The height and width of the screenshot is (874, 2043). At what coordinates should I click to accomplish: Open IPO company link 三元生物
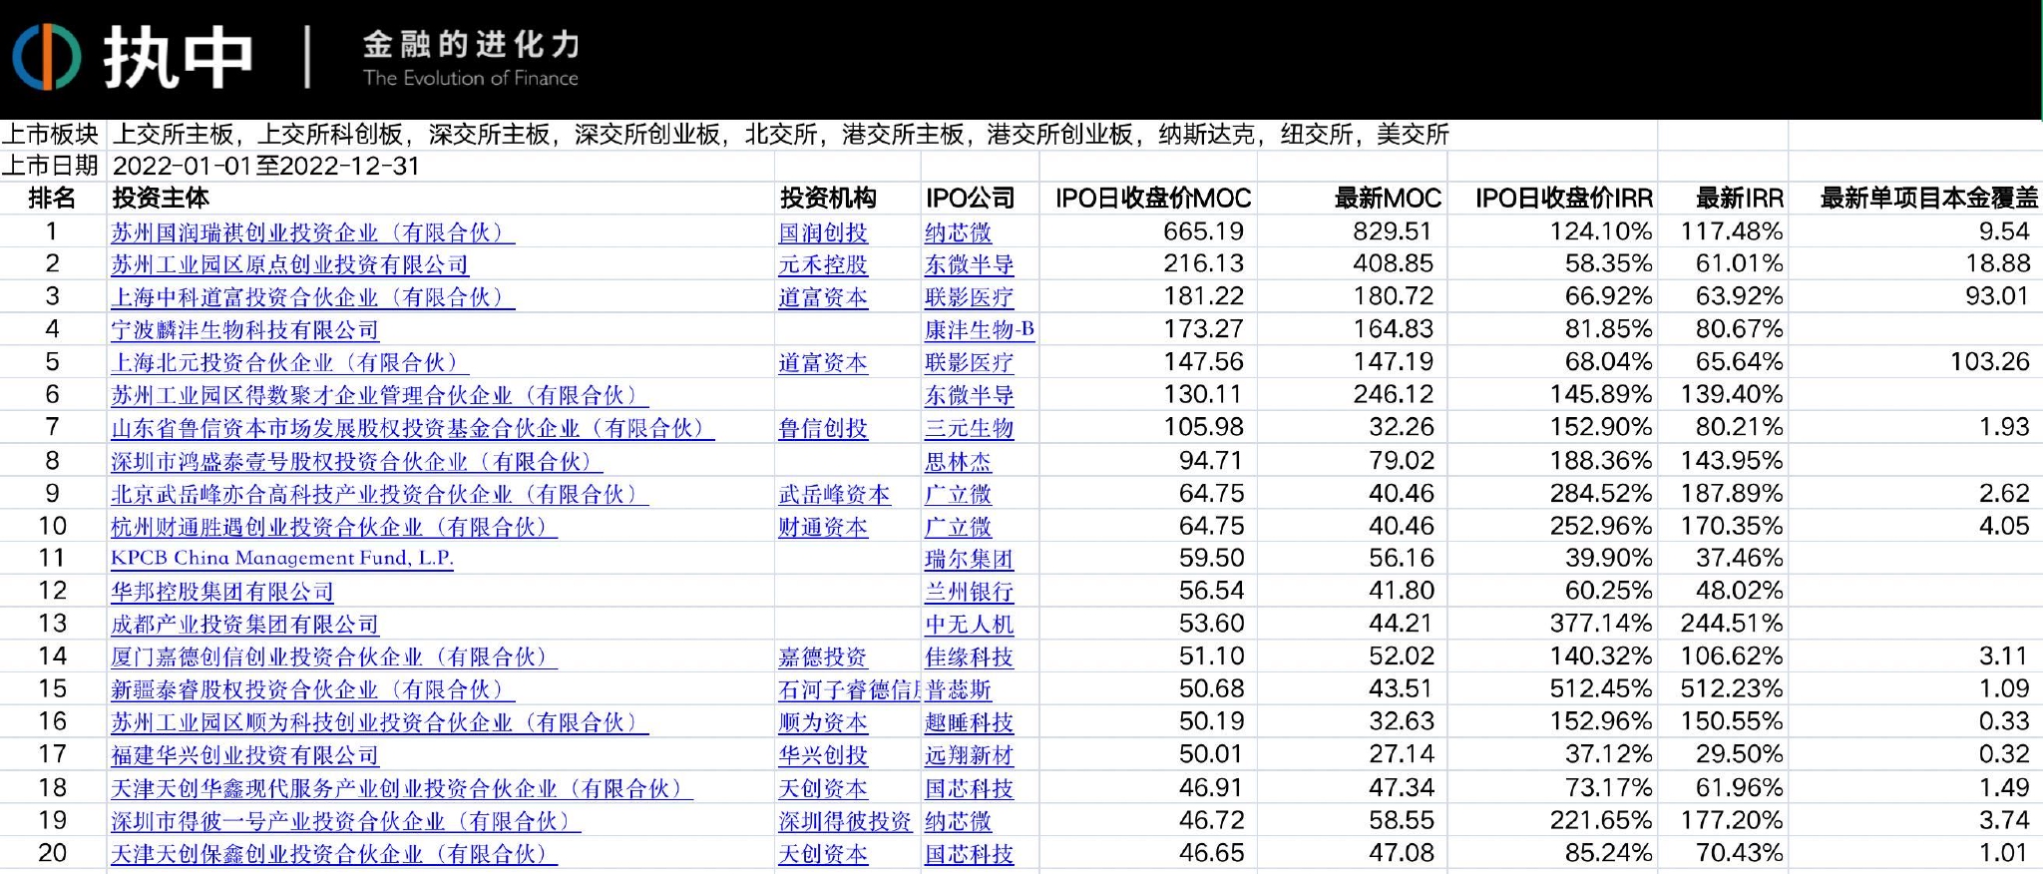(969, 429)
